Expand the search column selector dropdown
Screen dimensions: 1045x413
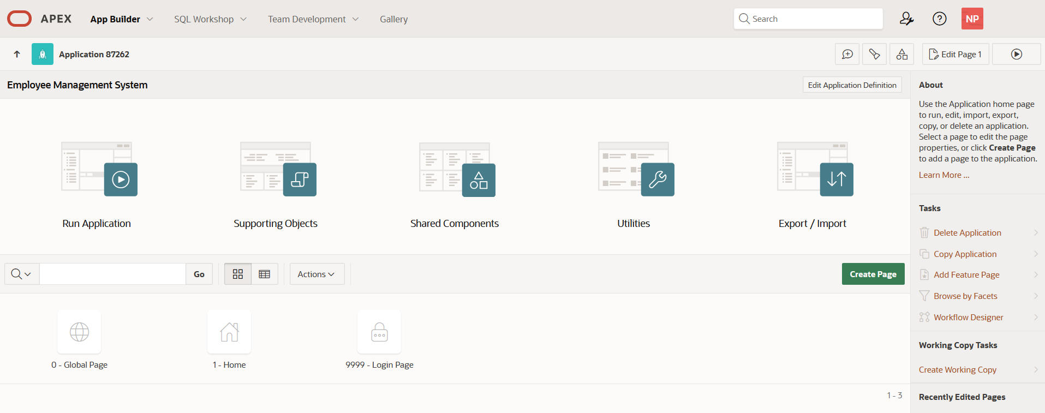(x=22, y=274)
